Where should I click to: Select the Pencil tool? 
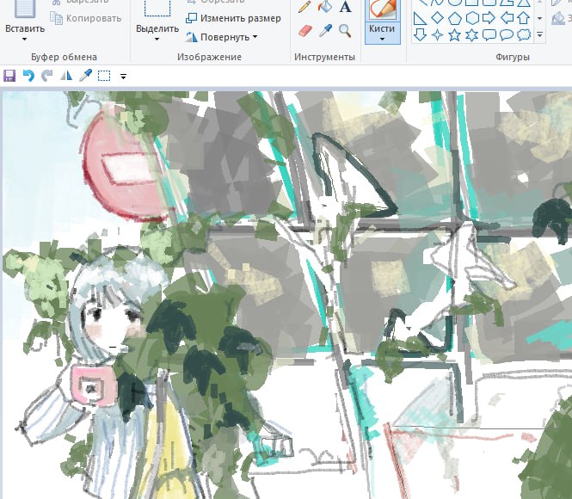pos(304,7)
